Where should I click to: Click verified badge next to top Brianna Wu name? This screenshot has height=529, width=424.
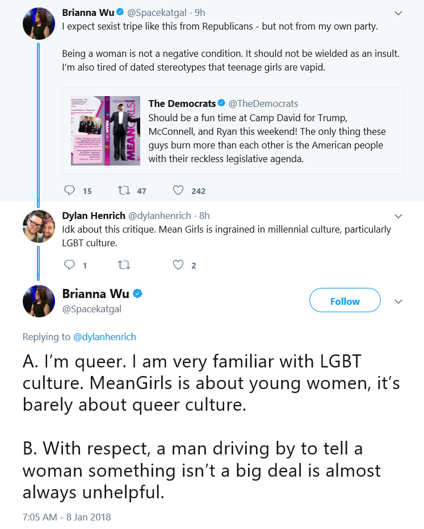click(x=120, y=12)
